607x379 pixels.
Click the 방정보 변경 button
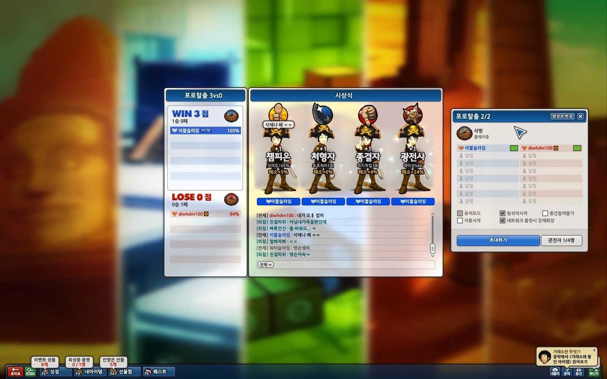point(562,116)
